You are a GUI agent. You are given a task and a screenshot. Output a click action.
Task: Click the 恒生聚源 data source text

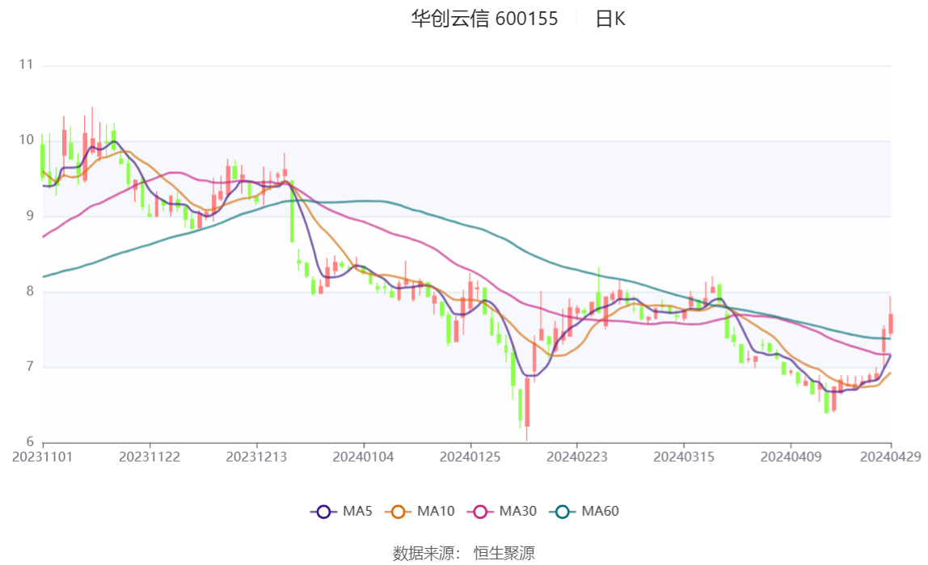pos(504,553)
